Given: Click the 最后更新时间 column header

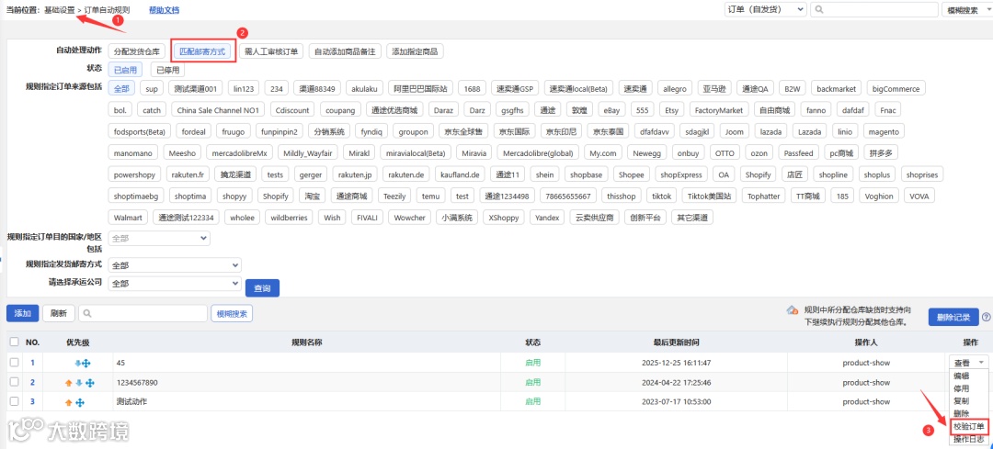Looking at the screenshot, I should coord(677,342).
